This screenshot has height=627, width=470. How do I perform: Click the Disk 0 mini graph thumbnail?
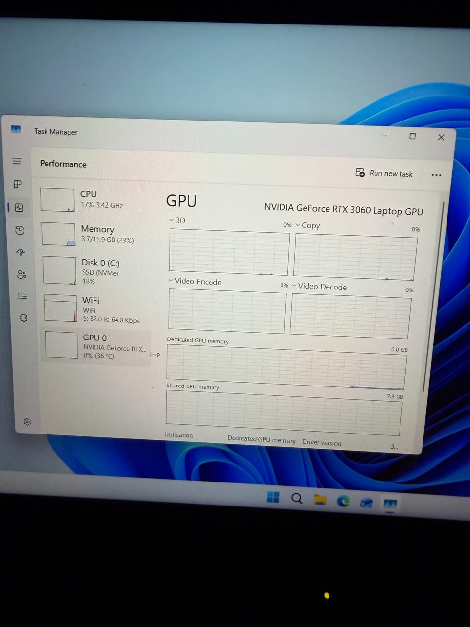59,270
